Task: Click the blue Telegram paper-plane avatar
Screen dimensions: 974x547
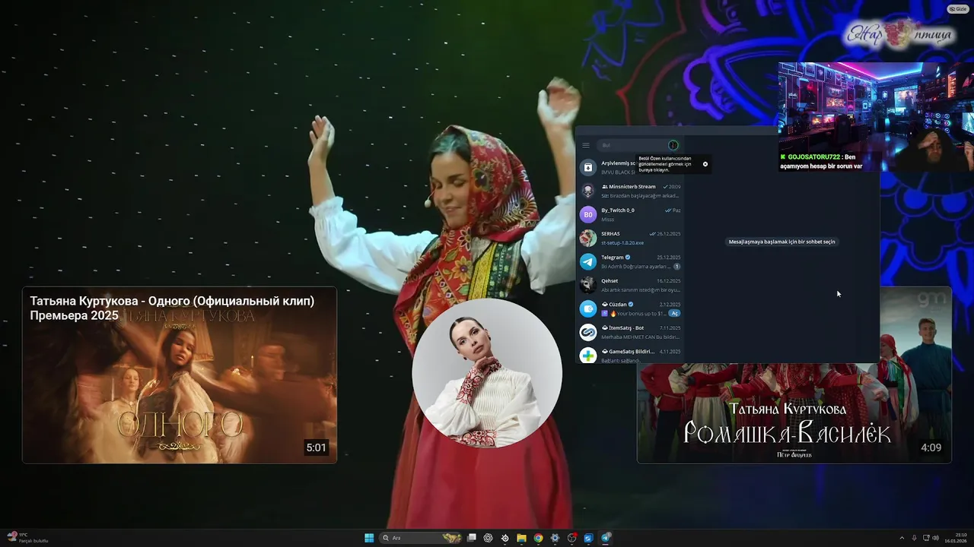Action: [588, 261]
